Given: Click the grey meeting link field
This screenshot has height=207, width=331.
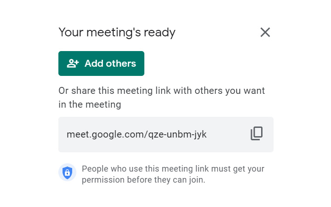Looking at the screenshot, I should (x=166, y=134).
